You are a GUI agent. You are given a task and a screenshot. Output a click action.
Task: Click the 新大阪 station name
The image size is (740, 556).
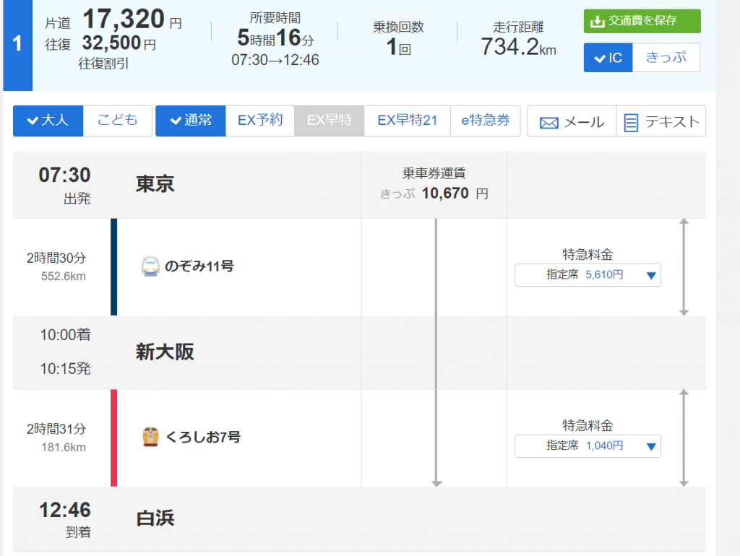(165, 352)
